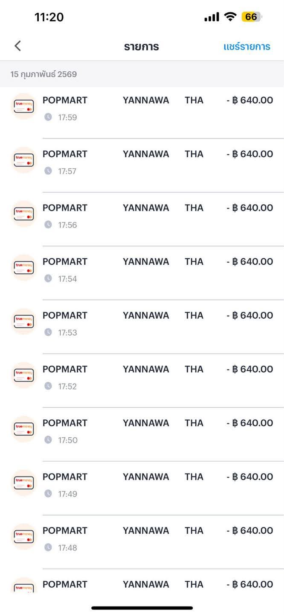Tap TrueMoney card icon for 17:52 transaction
Image resolution: width=284 pixels, height=615 pixels.
24,375
